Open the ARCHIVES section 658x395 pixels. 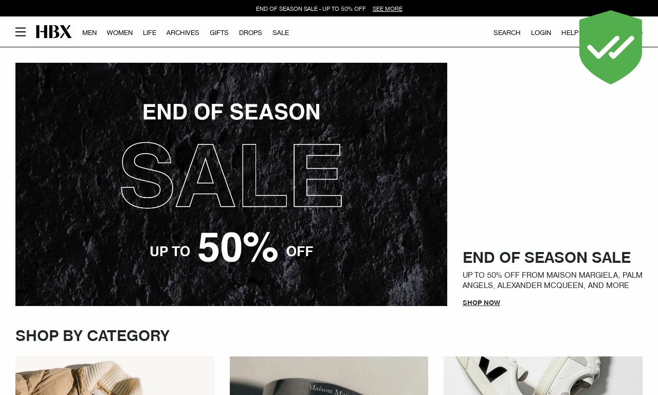(x=183, y=32)
